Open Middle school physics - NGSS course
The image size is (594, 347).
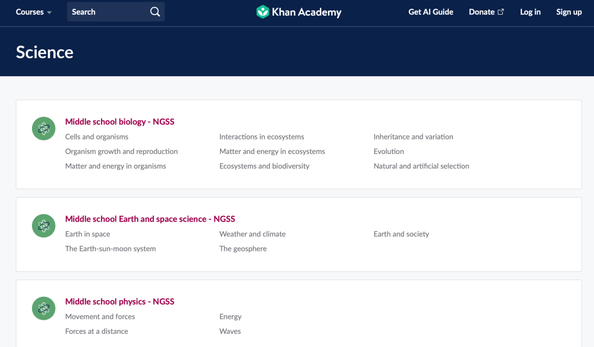[120, 302]
